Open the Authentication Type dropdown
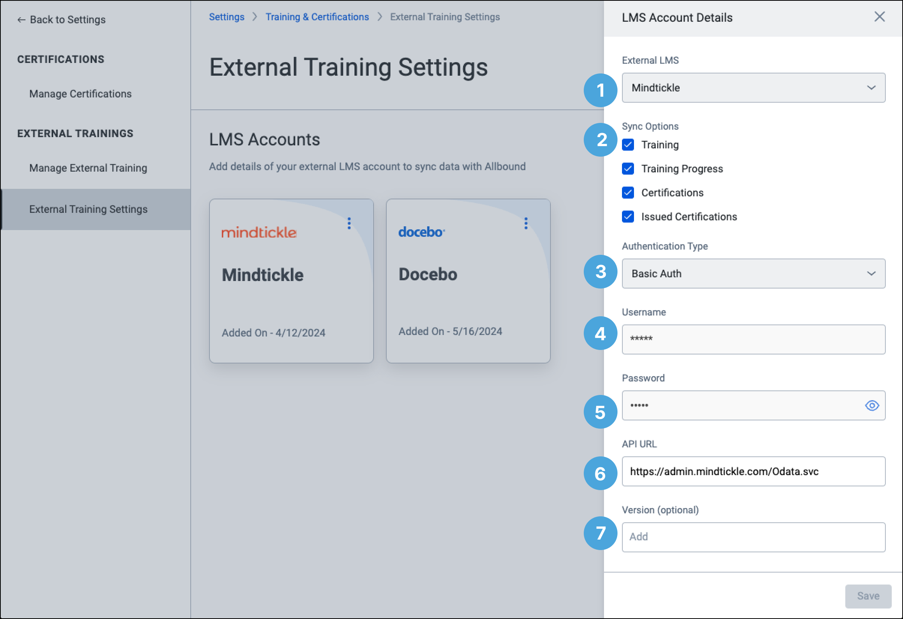Viewport: 903px width, 619px height. click(x=753, y=274)
